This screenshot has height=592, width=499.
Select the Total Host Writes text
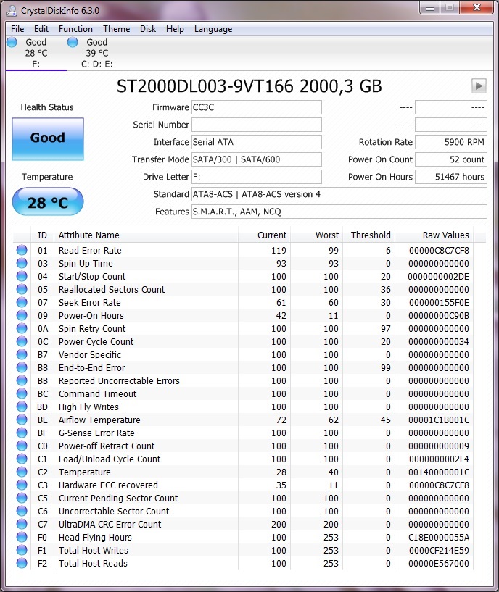coord(94,550)
